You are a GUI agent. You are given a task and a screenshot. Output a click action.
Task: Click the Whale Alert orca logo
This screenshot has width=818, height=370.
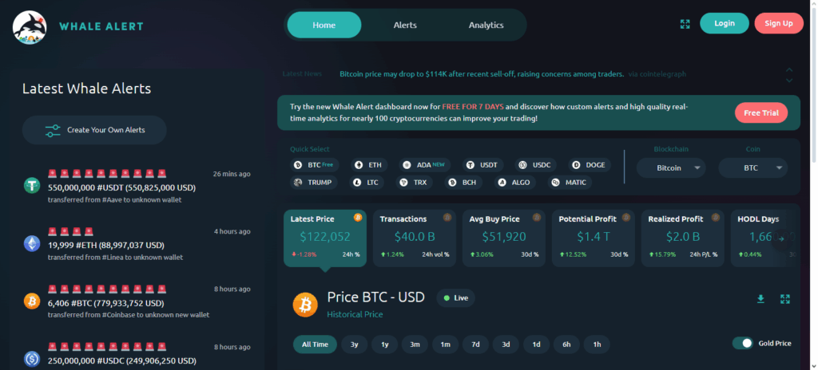coord(31,26)
